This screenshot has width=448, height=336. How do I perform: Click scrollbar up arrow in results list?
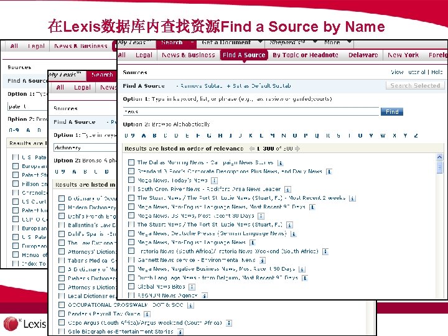tap(439, 157)
